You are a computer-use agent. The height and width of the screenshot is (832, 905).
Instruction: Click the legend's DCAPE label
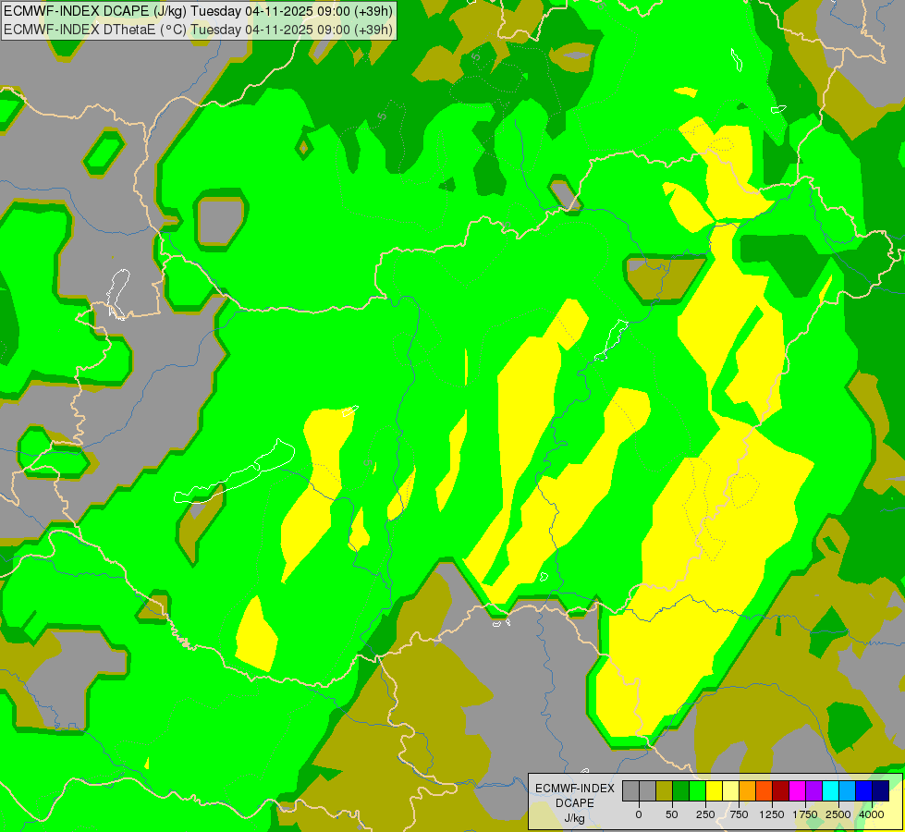point(574,803)
